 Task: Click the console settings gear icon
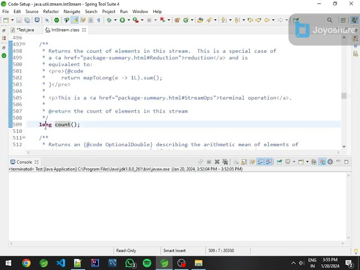pyautogui.click(x=330, y=162)
